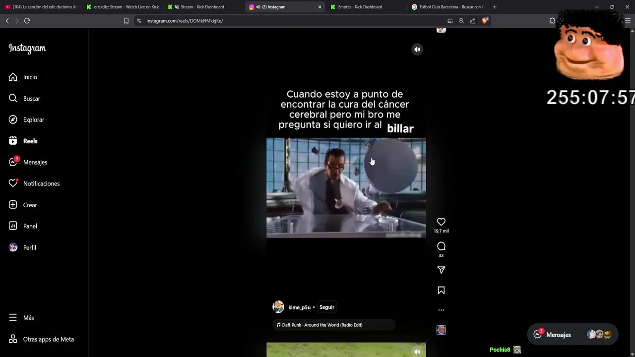Image resolution: width=635 pixels, height=357 pixels.
Task: Install app icon in address bar
Action: click(450, 21)
